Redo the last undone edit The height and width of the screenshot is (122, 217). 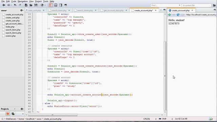pyautogui.click(x=20, y=5)
